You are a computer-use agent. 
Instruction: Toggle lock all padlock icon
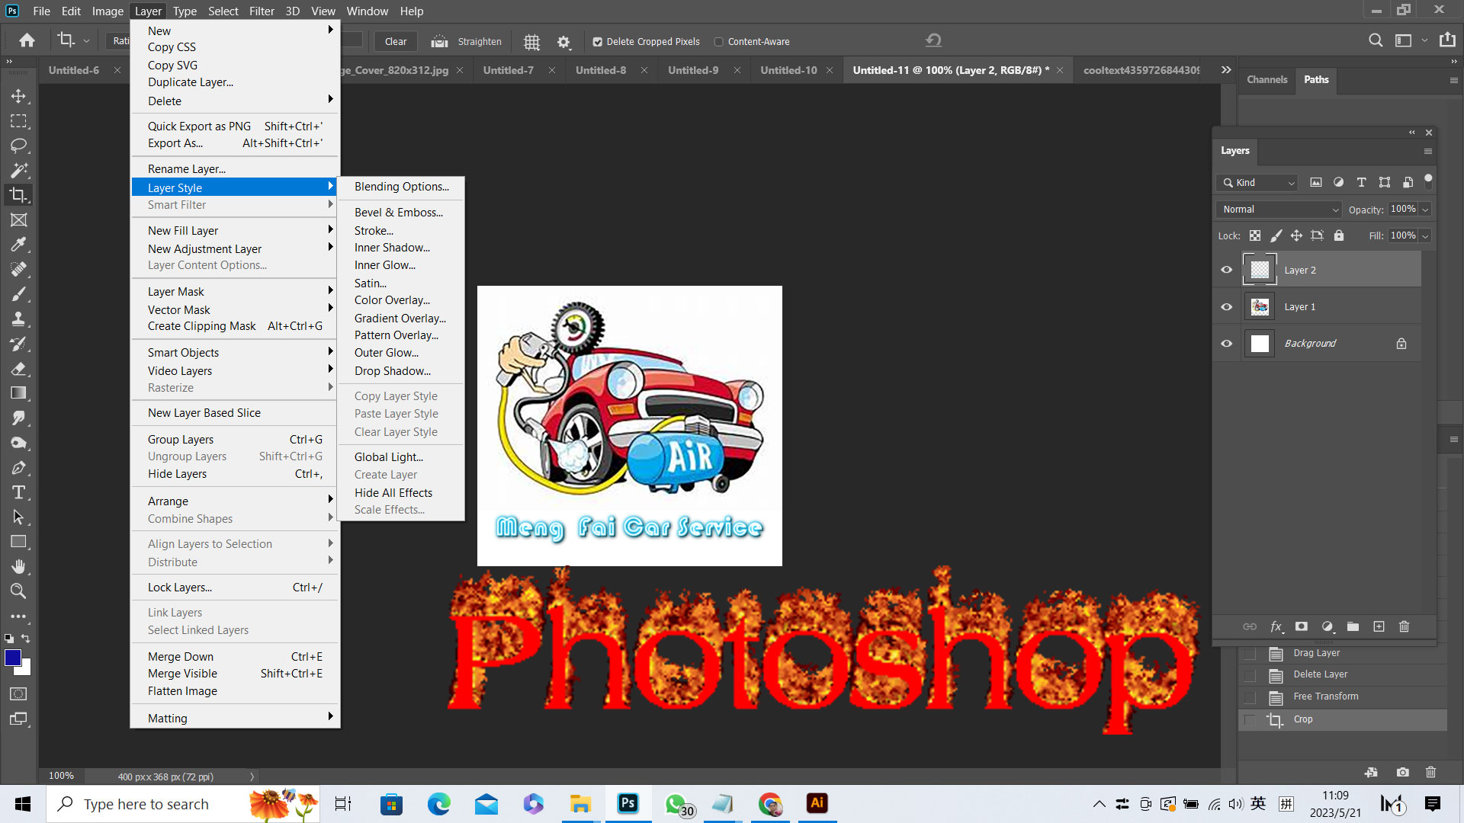click(1339, 235)
